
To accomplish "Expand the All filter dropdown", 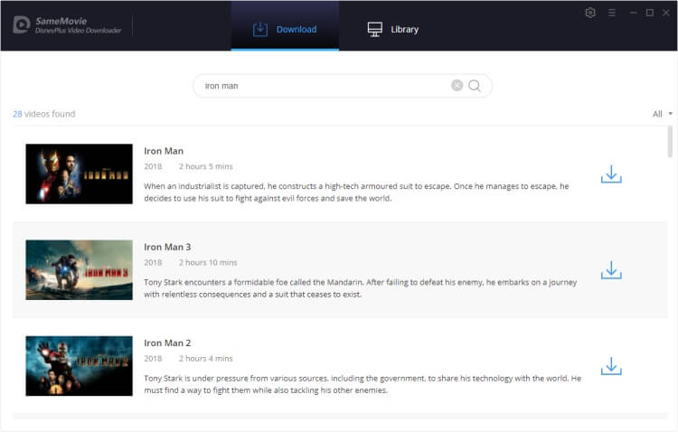I will coord(662,114).
